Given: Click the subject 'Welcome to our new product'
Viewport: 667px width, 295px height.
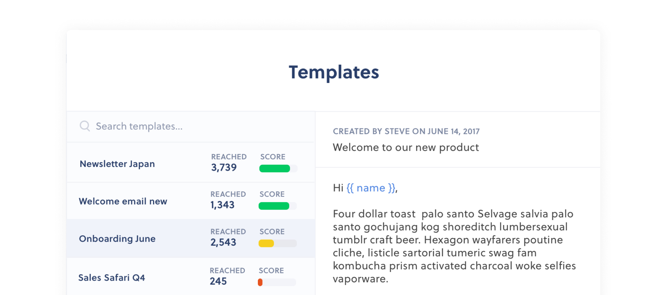Looking at the screenshot, I should click(x=406, y=147).
